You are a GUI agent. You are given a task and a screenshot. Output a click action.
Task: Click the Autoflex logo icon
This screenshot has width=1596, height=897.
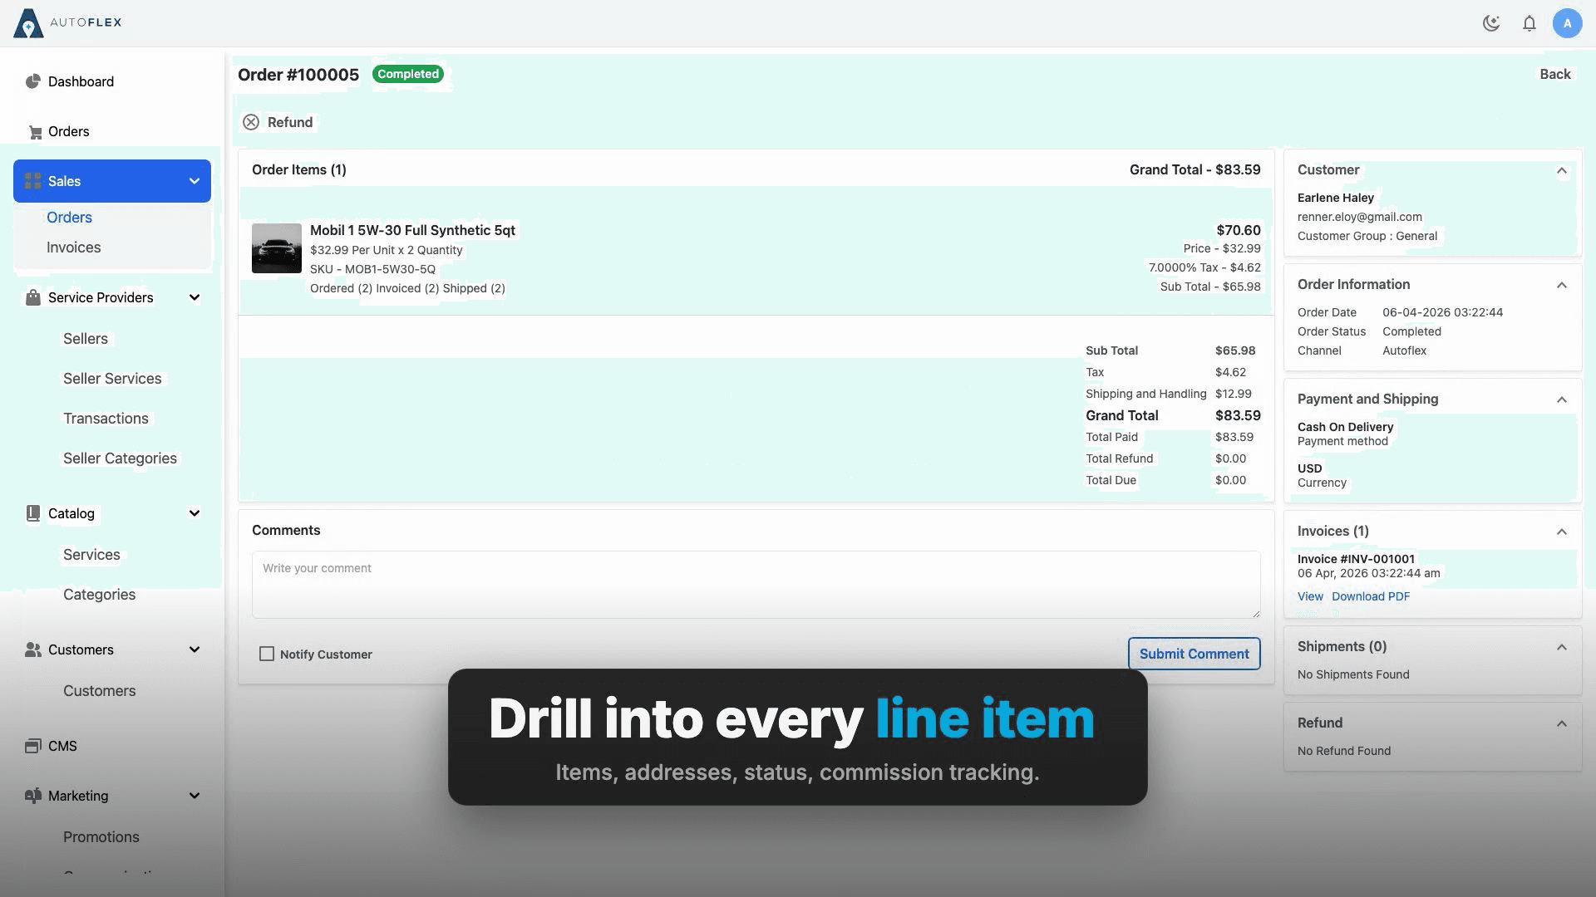(28, 23)
